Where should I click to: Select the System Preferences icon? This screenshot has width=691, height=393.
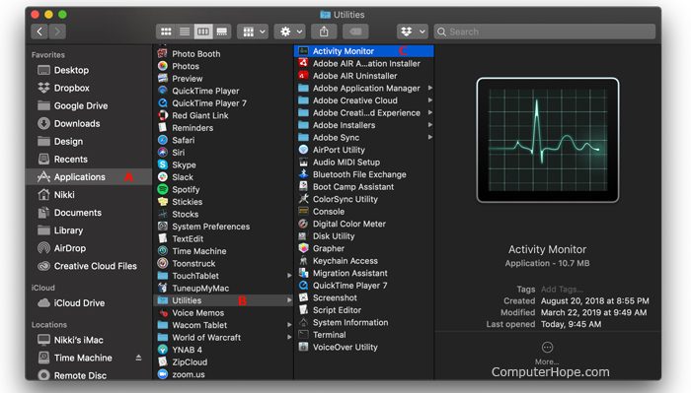pos(163,227)
